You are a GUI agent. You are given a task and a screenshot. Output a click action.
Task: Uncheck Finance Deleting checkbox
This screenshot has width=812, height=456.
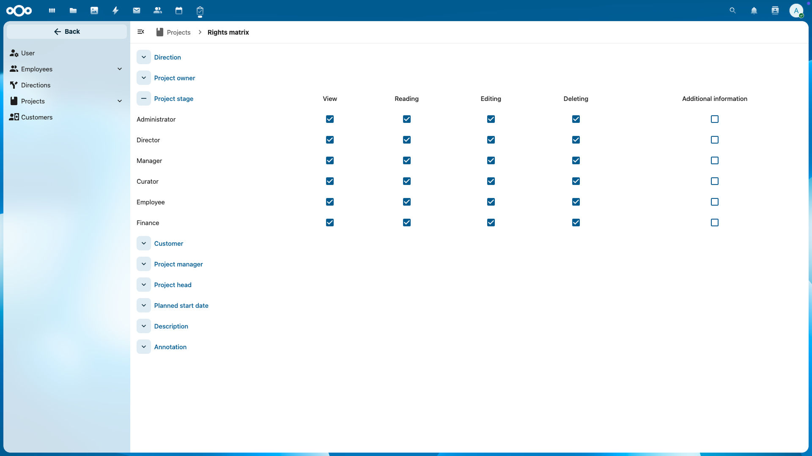coord(576,223)
